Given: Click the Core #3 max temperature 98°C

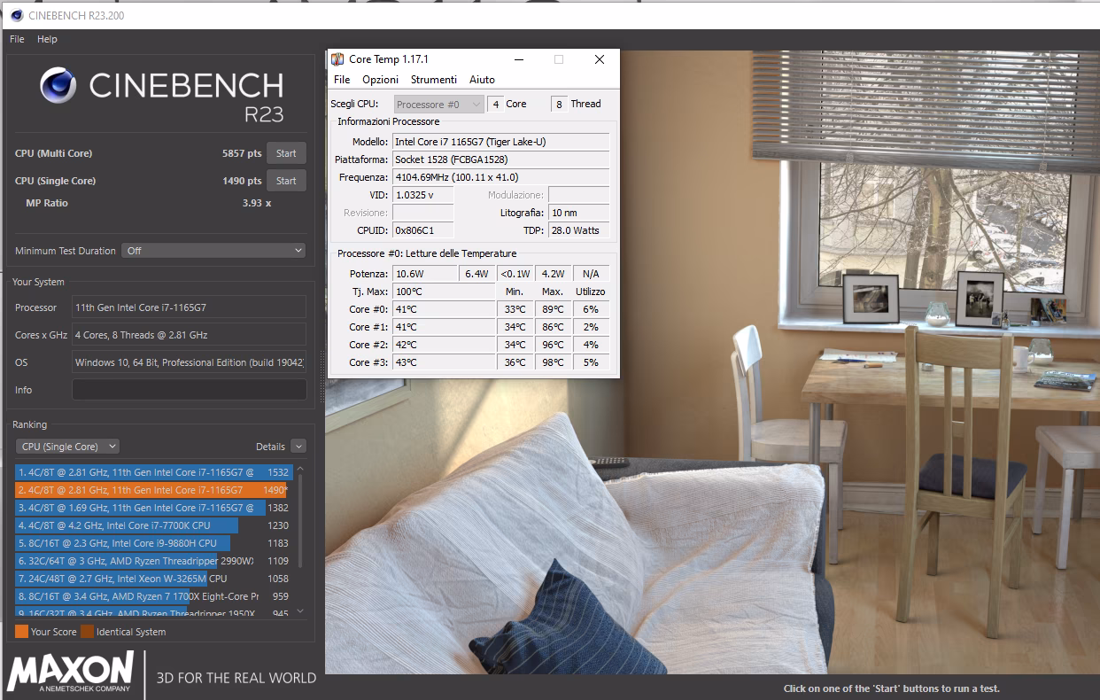Looking at the screenshot, I should (553, 362).
